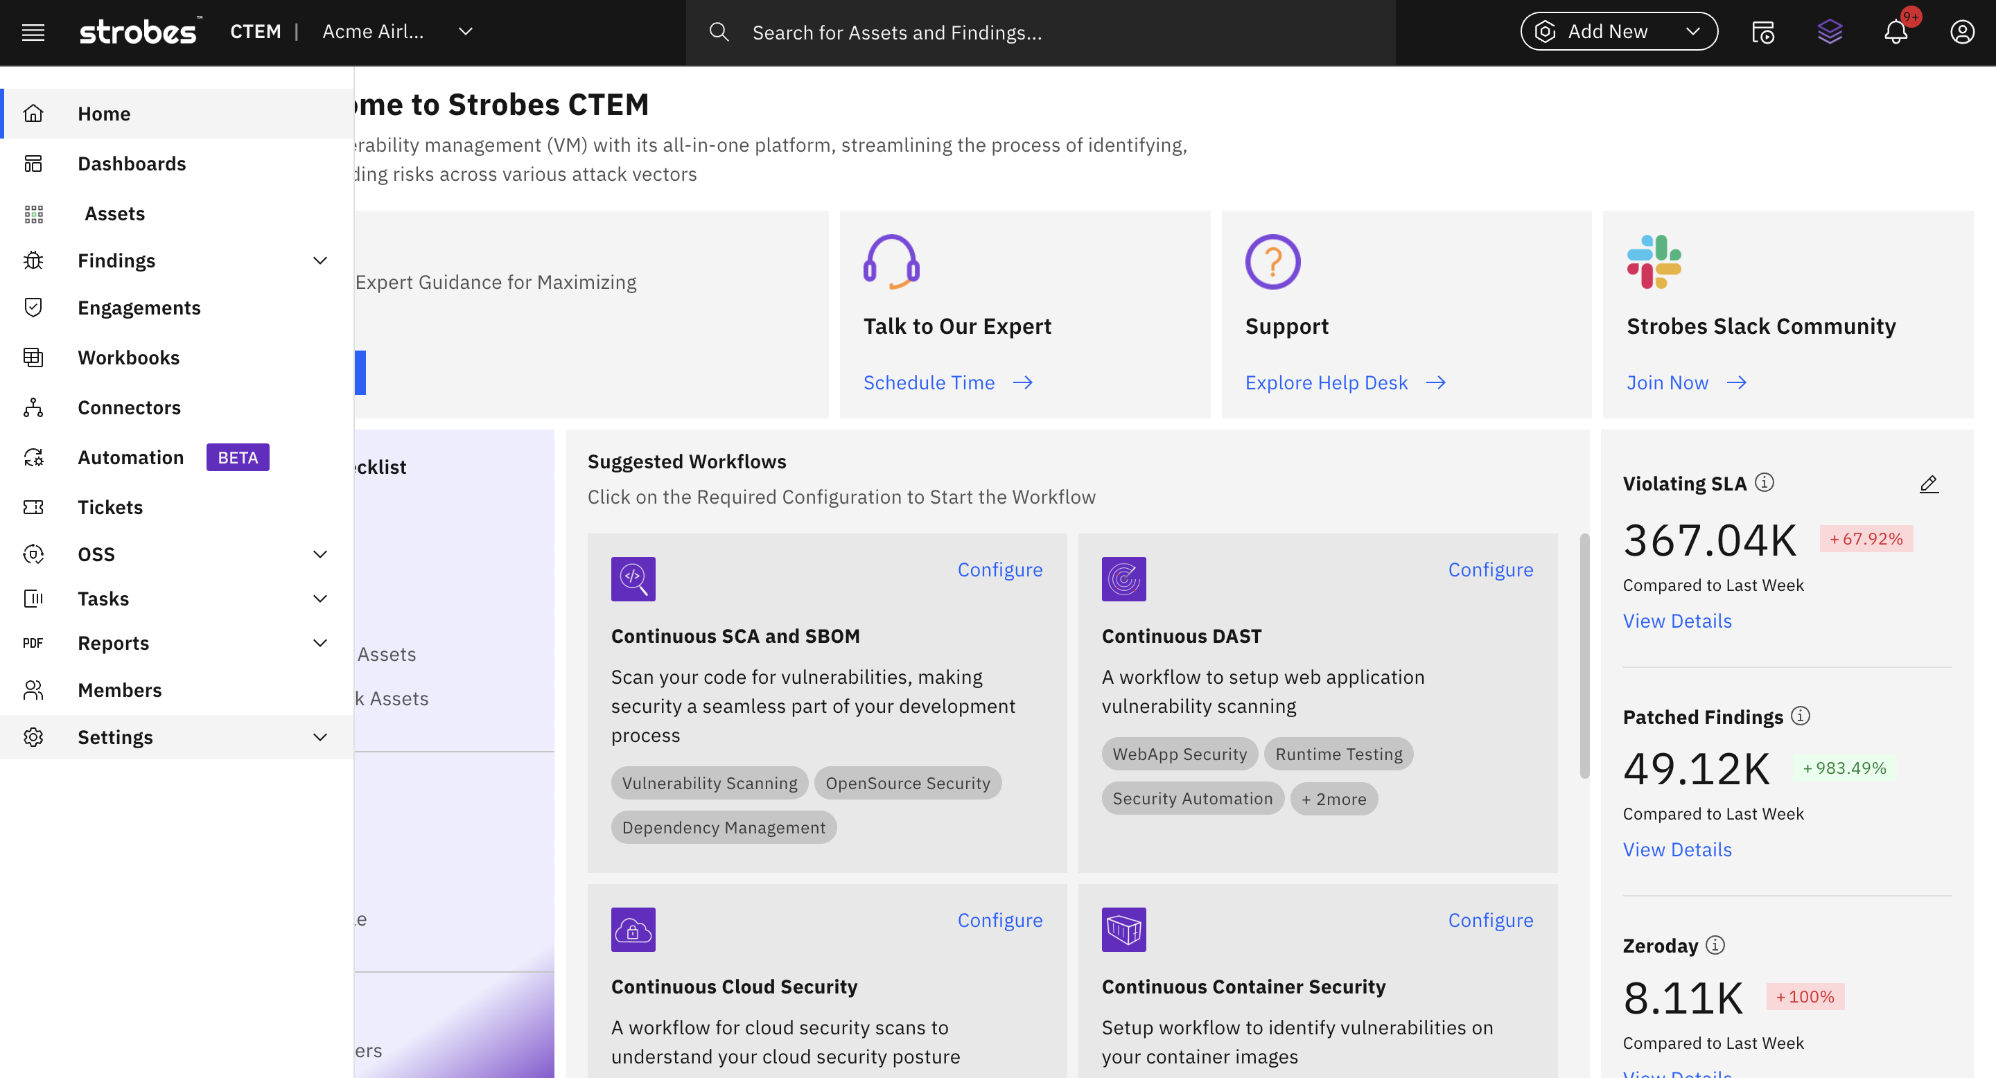This screenshot has height=1078, width=1996.
Task: Click the Tickets icon in sidebar
Action: tap(33, 507)
